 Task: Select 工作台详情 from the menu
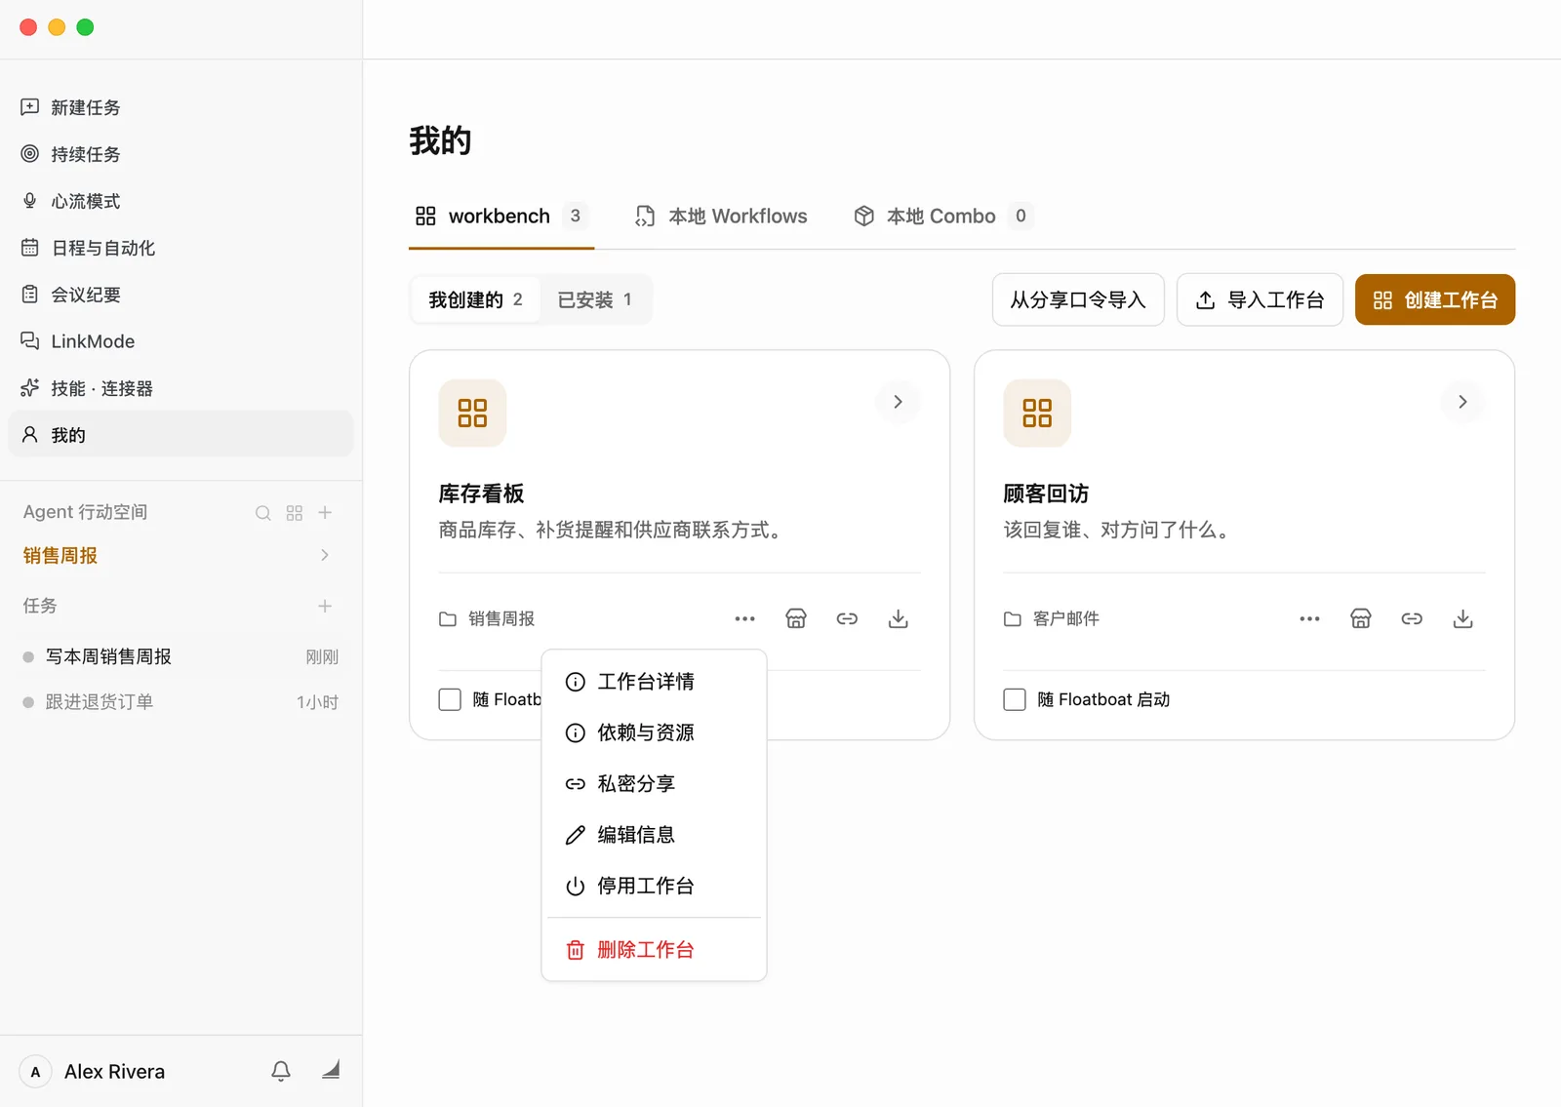coord(654,682)
